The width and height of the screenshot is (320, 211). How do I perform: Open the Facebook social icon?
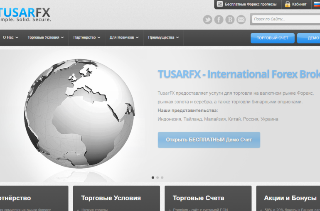point(219,20)
